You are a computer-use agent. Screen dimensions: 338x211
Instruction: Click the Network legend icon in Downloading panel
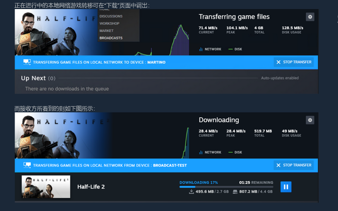(x=201, y=152)
